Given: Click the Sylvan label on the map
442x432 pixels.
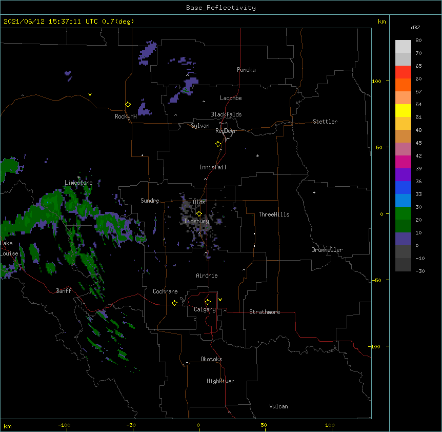Looking at the screenshot, I should pos(200,126).
